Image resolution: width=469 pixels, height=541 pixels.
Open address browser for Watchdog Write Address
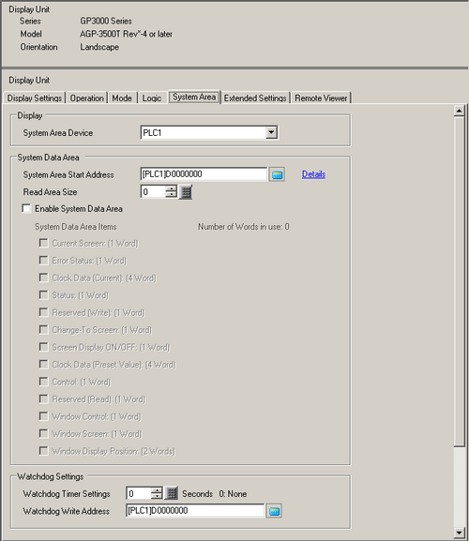coord(274,511)
